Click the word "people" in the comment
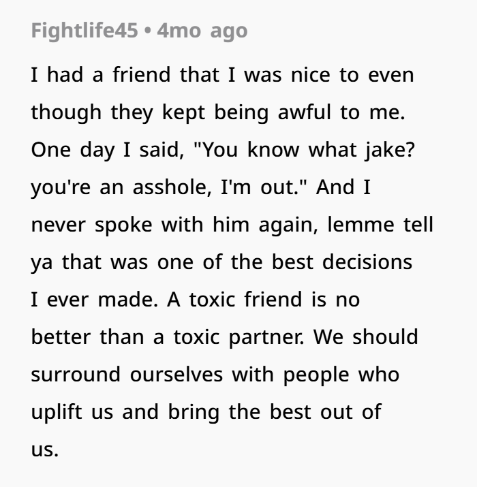This screenshot has height=487, width=477. point(316,375)
